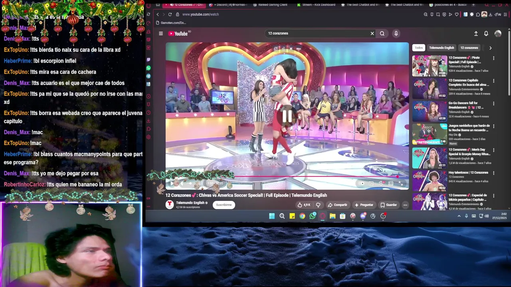Show hidden tray icons chevron
The height and width of the screenshot is (287, 511).
point(459,216)
